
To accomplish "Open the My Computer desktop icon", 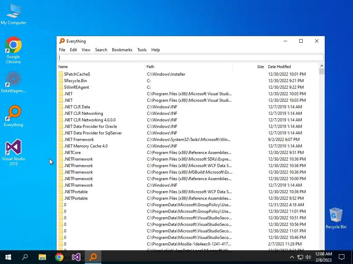I will (x=13, y=14).
